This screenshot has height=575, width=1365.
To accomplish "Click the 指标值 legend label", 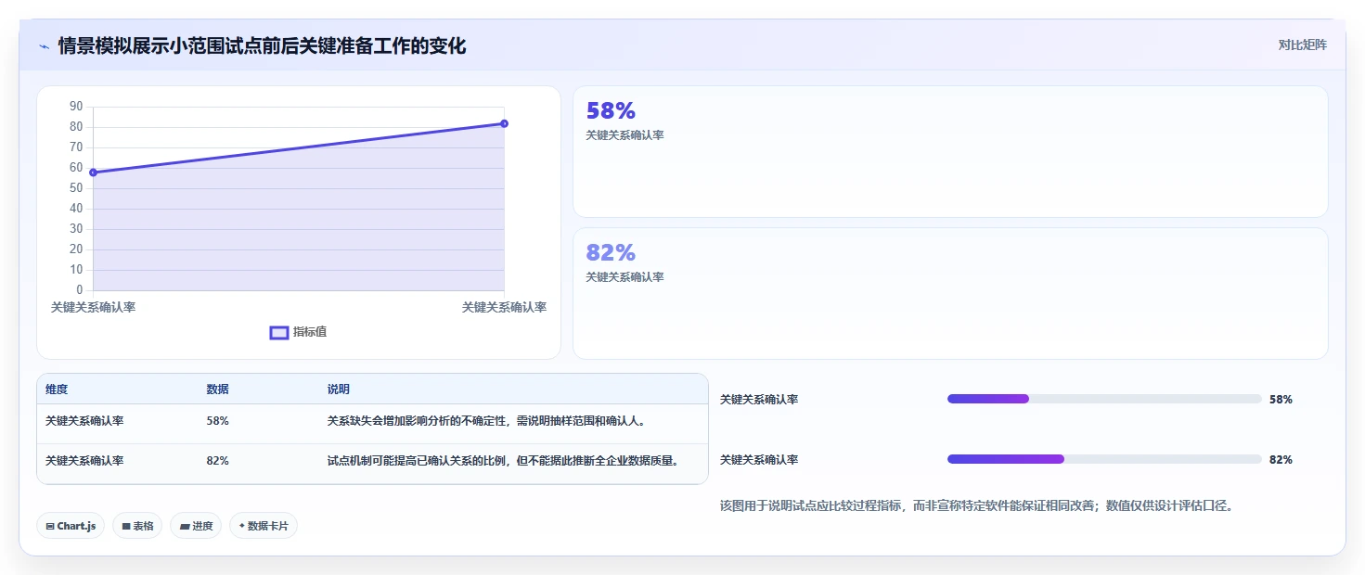I will click(x=310, y=332).
